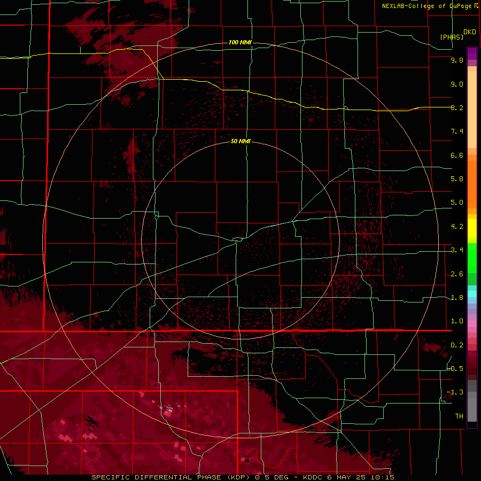Viewport: 481px width, 481px height.
Task: Click the "100 NMI" range ring label
Action: point(240,42)
